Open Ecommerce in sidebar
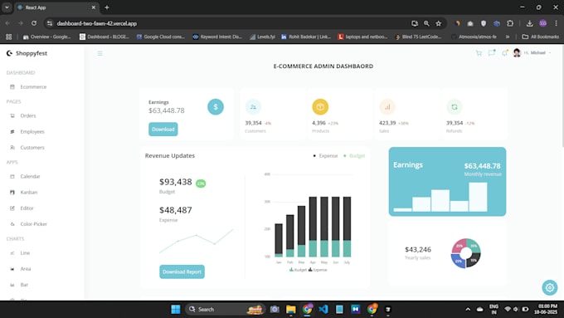This screenshot has width=564, height=318. (33, 87)
